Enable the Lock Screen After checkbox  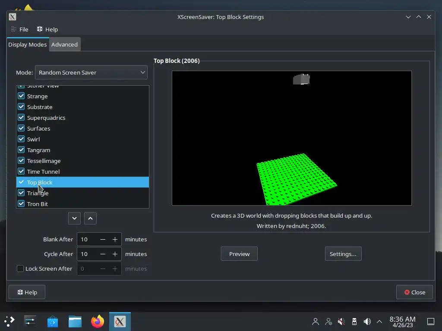click(x=20, y=269)
